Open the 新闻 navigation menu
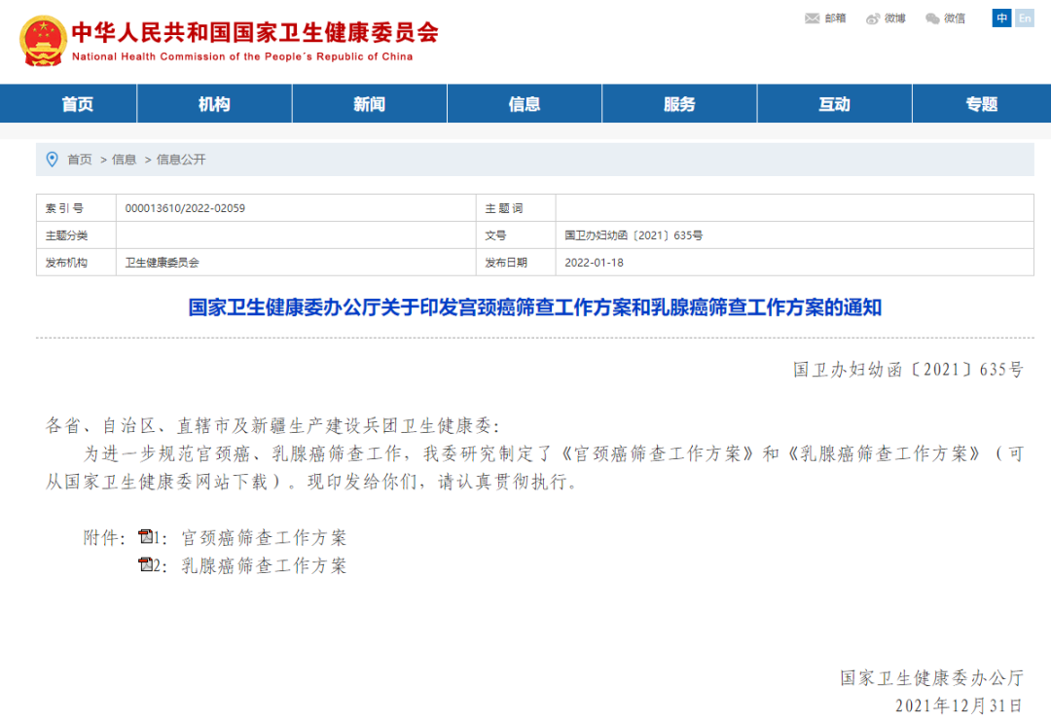 click(x=369, y=103)
